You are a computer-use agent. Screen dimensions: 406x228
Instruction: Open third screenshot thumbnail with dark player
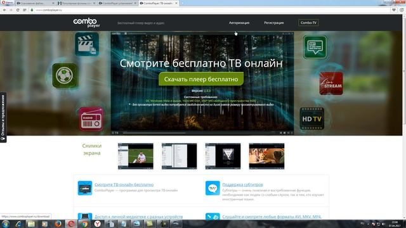(223, 156)
